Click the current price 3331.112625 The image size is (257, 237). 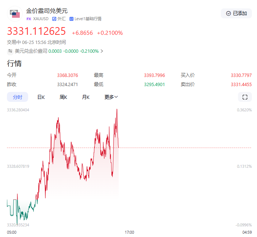[37, 31]
